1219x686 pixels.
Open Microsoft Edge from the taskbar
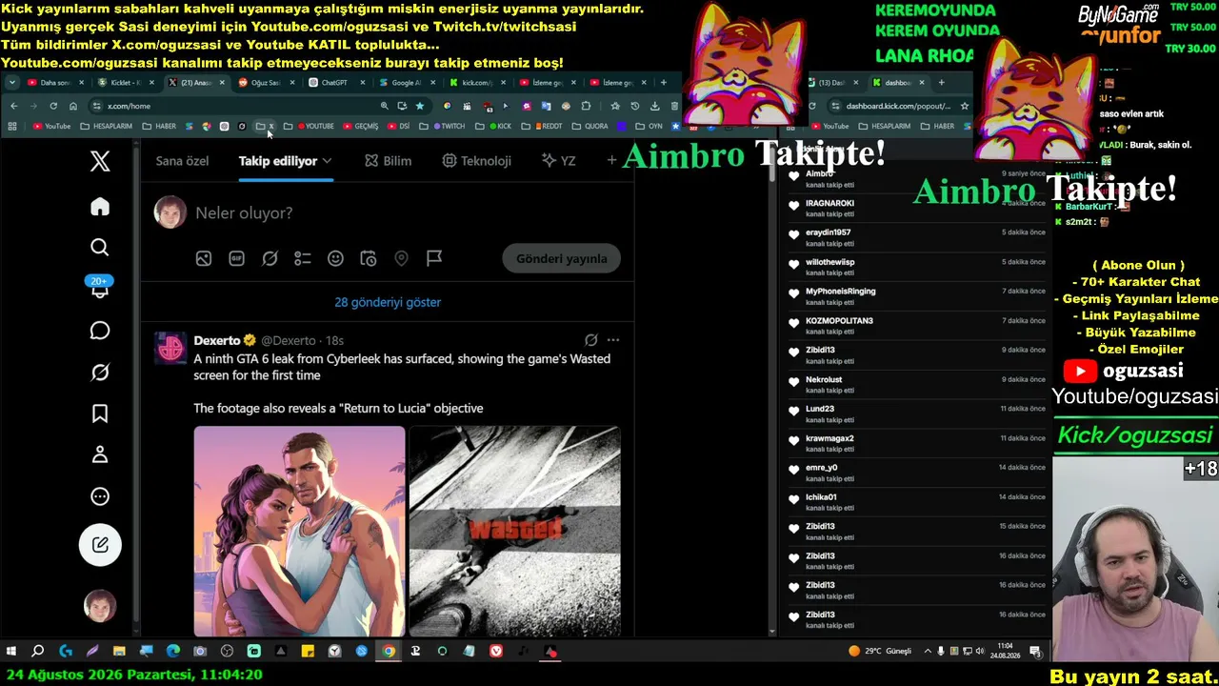tap(172, 652)
